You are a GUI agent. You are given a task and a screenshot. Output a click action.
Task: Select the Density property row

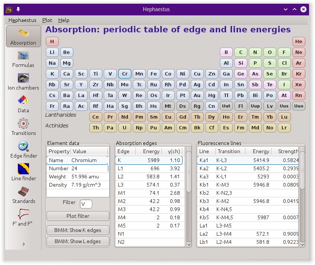pos(78,185)
